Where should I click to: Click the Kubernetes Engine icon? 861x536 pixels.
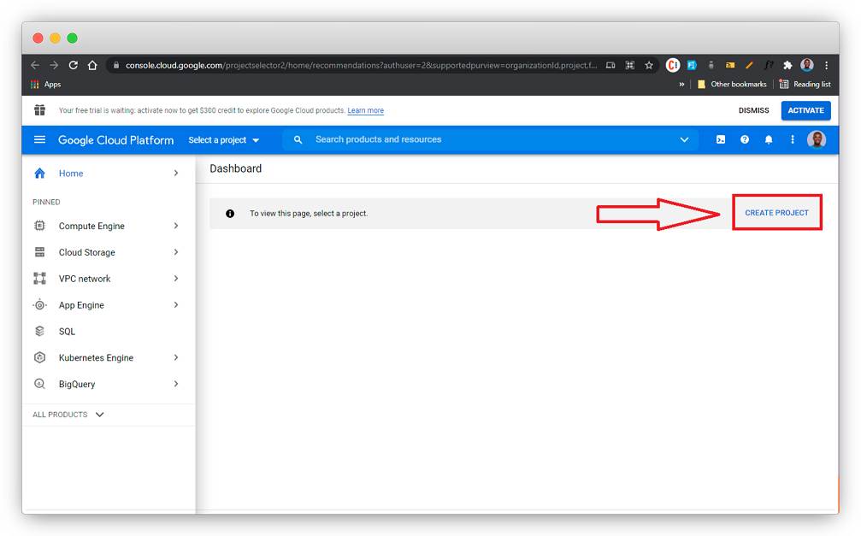click(x=39, y=357)
